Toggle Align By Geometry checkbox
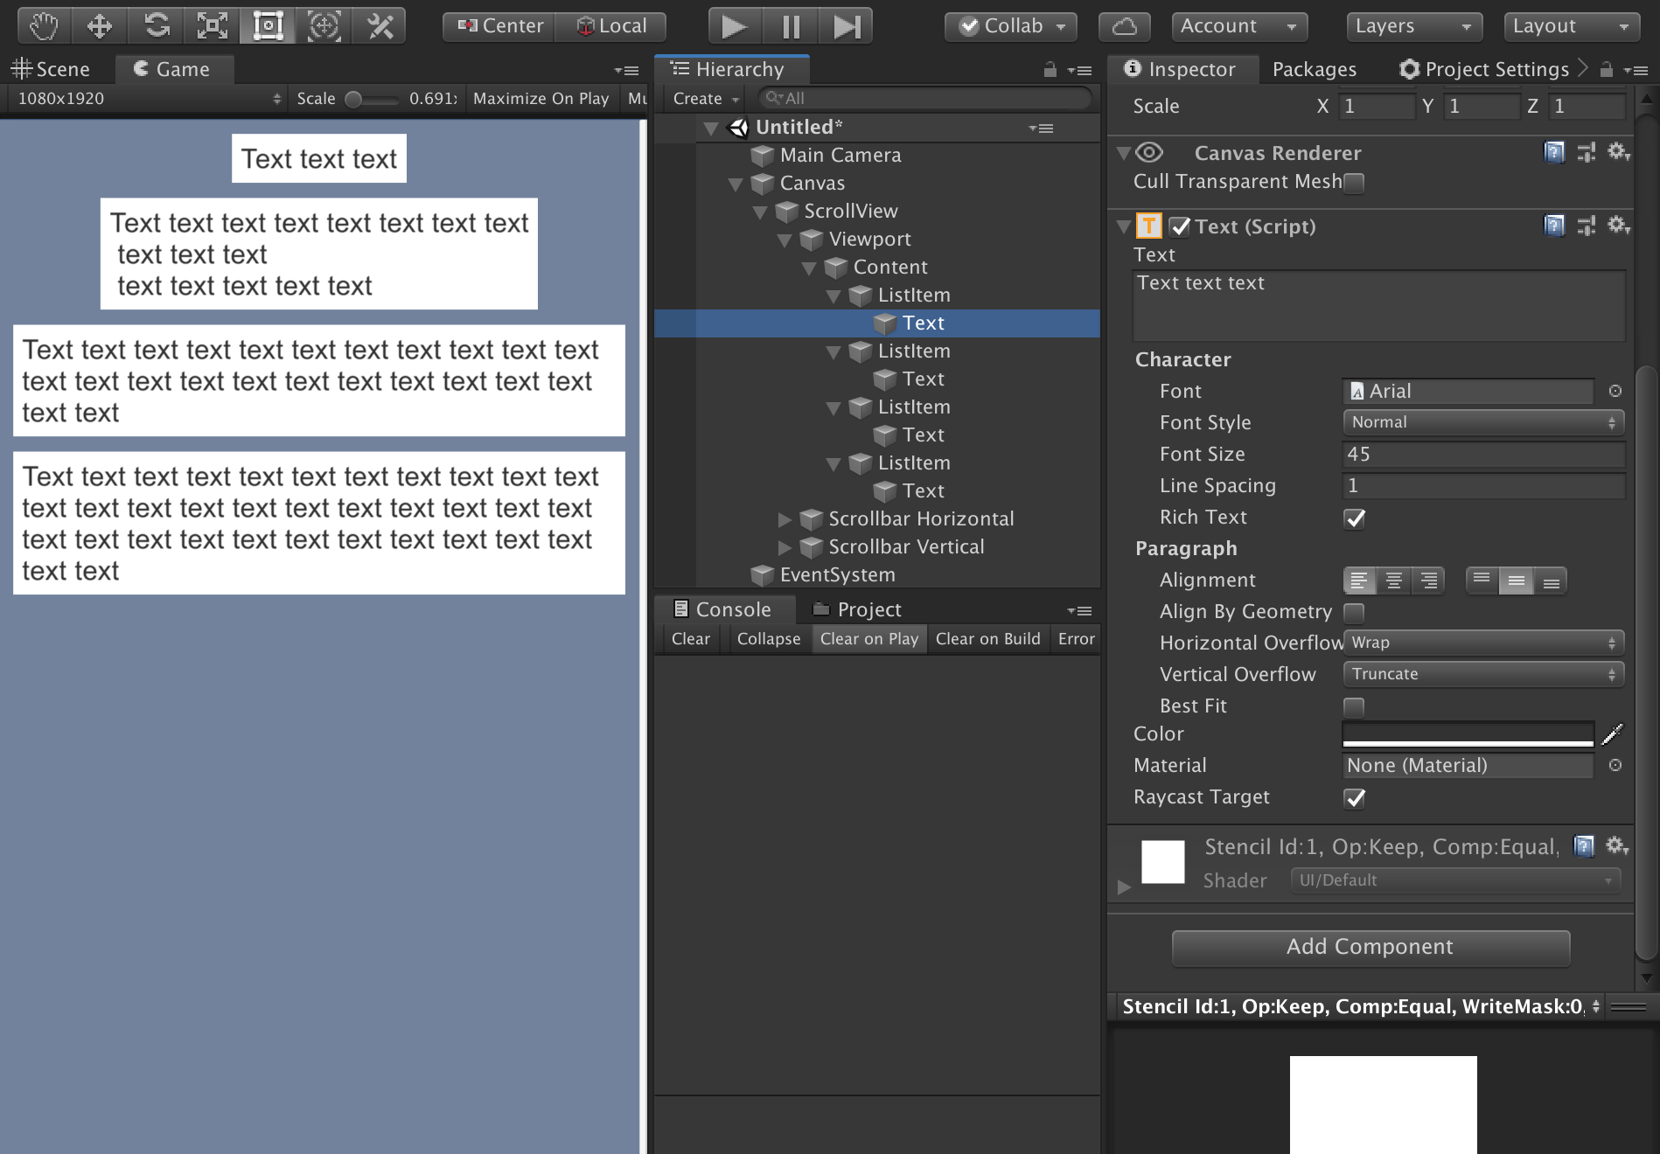 coord(1354,612)
